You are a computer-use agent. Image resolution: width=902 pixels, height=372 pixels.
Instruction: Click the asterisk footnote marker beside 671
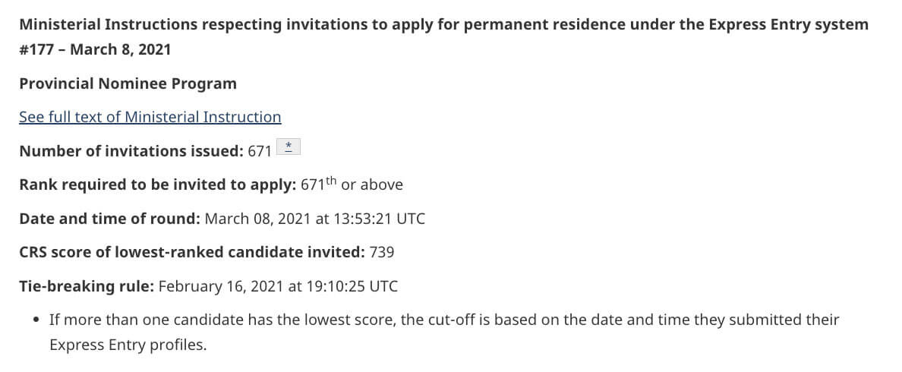tap(289, 147)
